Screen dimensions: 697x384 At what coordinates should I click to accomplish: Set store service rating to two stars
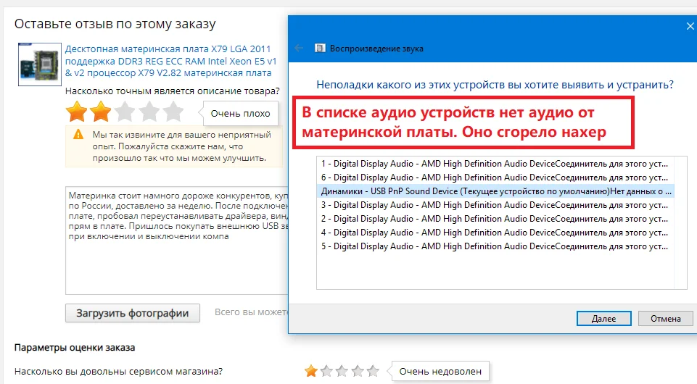[x=326, y=371]
